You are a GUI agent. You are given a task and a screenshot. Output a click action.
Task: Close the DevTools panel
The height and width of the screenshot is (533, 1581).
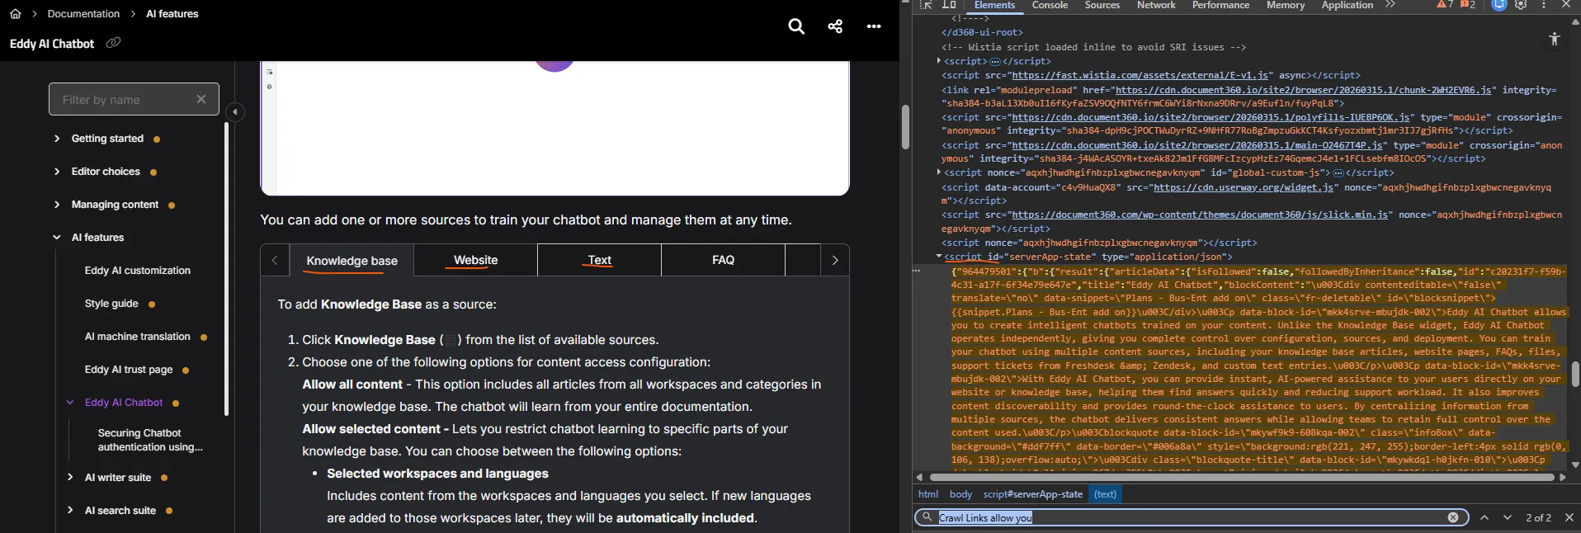[1566, 5]
